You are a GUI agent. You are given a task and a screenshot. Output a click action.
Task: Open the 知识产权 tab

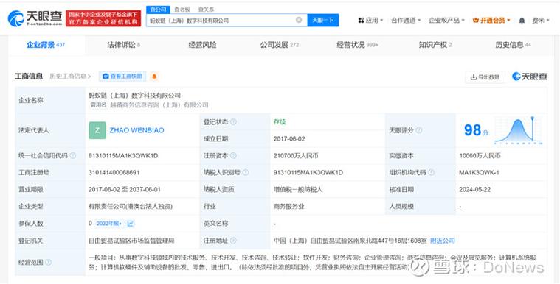[x=435, y=45]
